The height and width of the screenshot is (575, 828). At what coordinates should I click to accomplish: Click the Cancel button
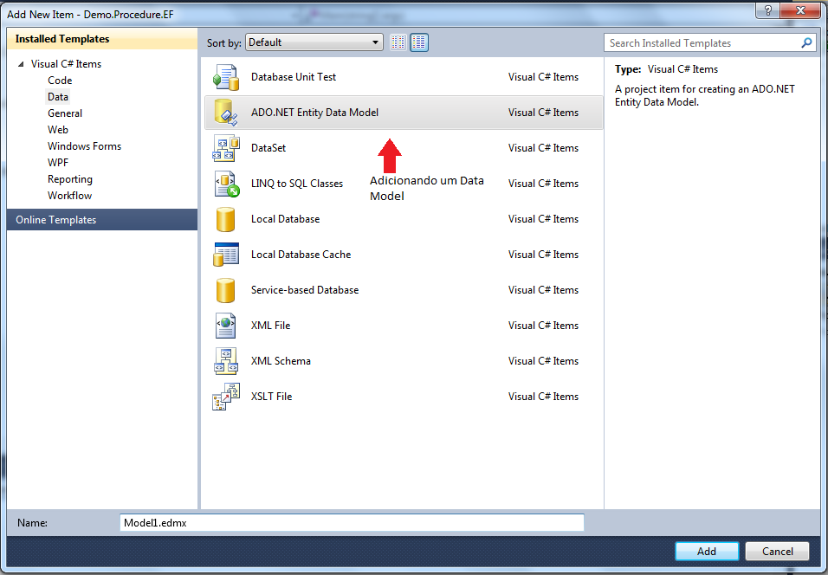[777, 552]
